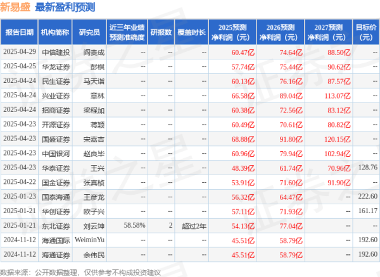Select the 报告日期 column header
This screenshot has height=277, width=380.
(x=20, y=32)
